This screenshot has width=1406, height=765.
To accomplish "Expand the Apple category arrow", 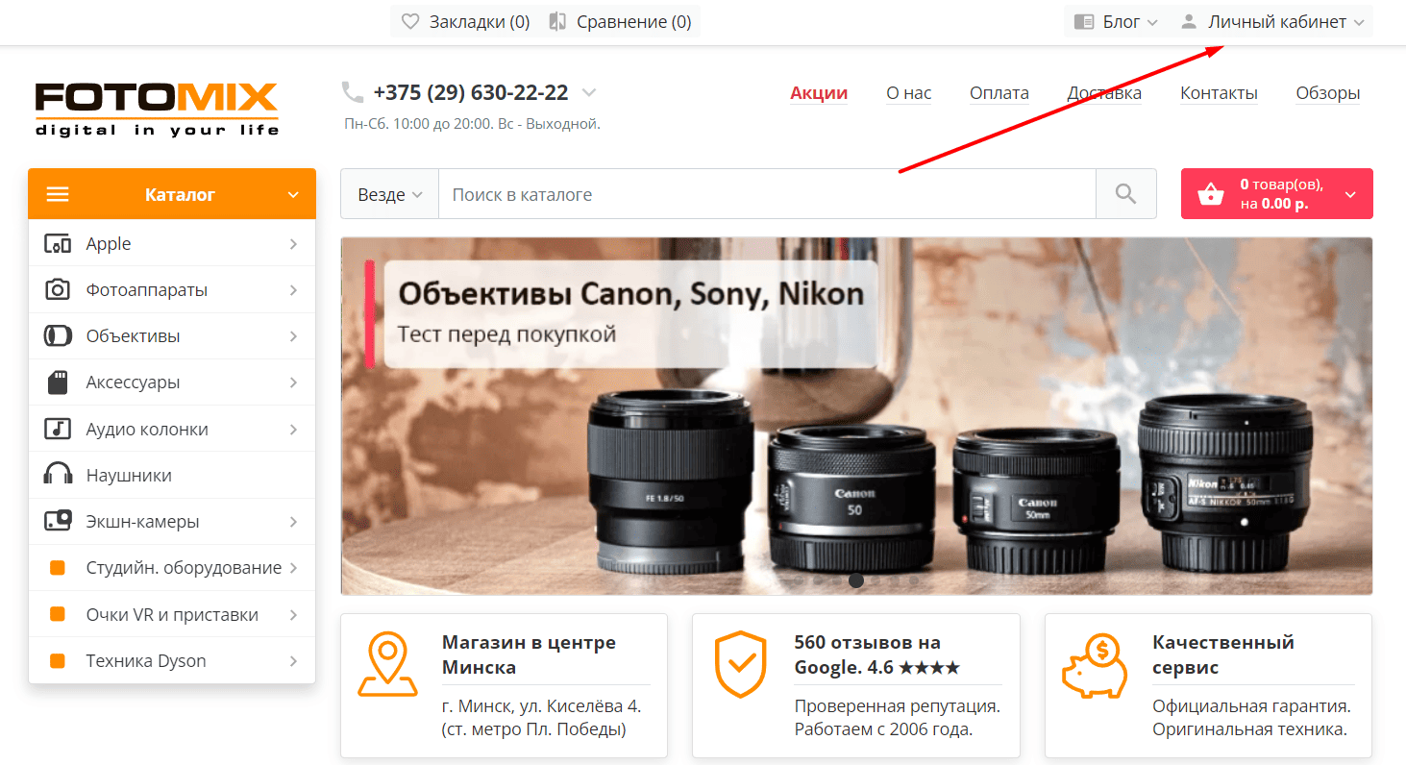I will 293,244.
